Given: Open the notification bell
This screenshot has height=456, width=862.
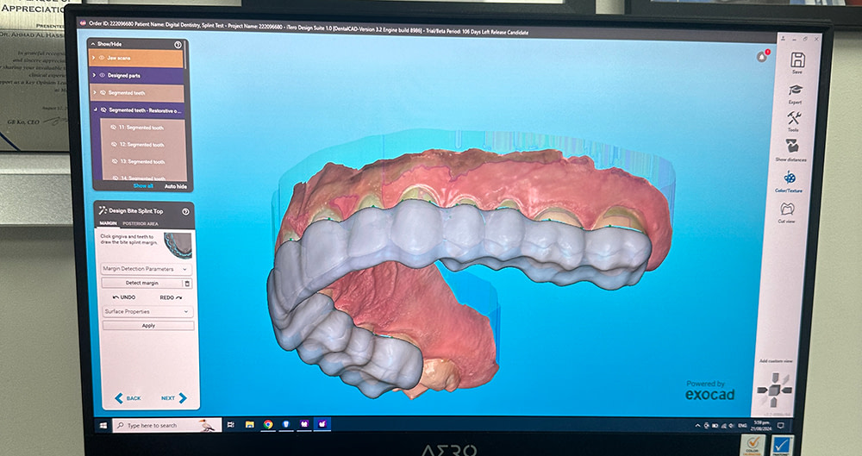Looking at the screenshot, I should (762, 56).
